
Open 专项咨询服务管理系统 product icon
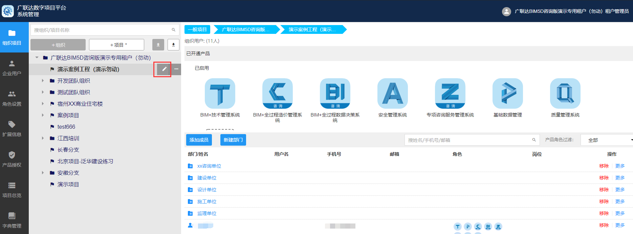450,93
